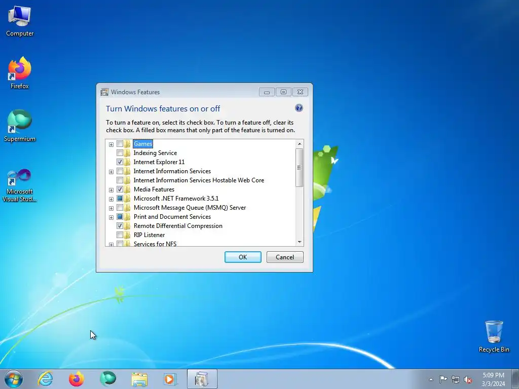519x389 pixels.
Task: Click the Windows Start orb
Action: [14, 379]
